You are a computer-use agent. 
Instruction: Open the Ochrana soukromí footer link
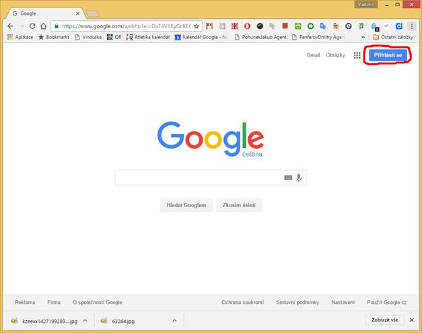(242, 302)
